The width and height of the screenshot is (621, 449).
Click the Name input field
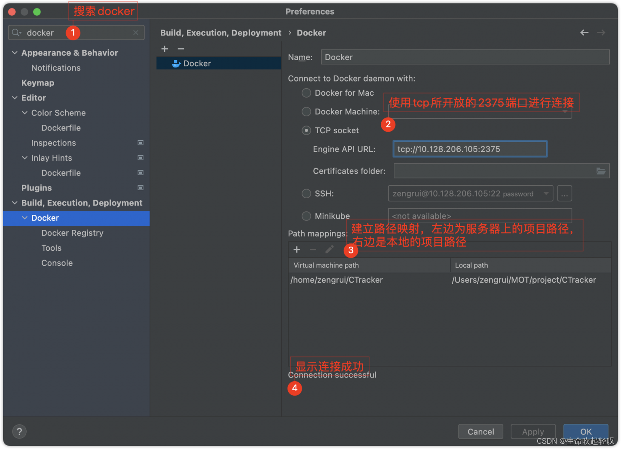point(465,57)
